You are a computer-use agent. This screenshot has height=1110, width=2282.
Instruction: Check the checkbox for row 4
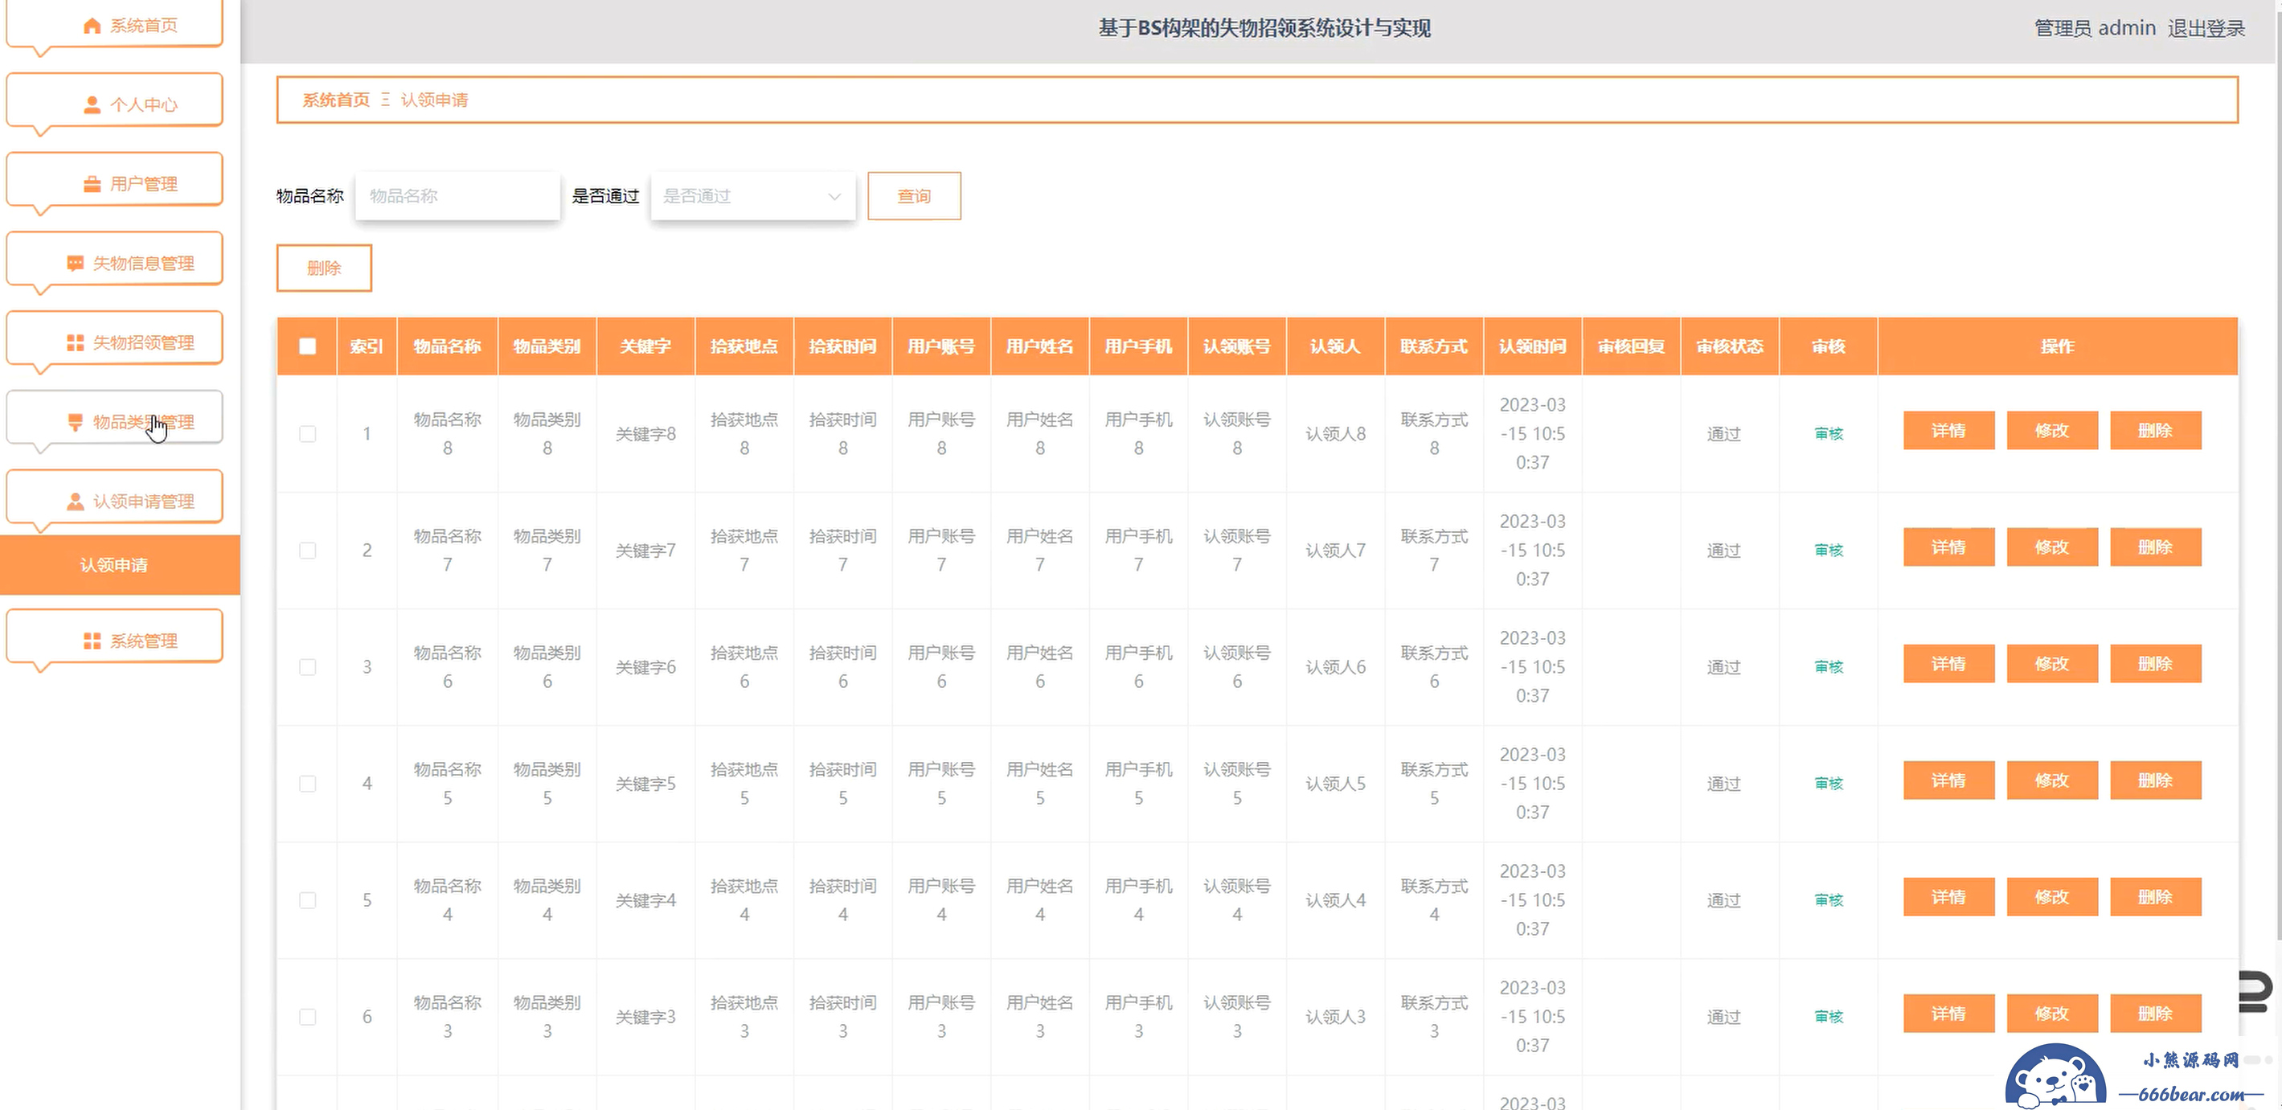tap(307, 784)
